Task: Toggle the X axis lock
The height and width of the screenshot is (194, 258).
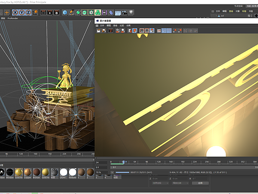Action: pyautogui.click(x=15, y=12)
